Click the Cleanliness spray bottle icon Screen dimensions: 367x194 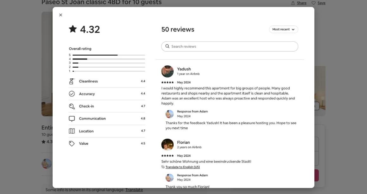pyautogui.click(x=72, y=81)
